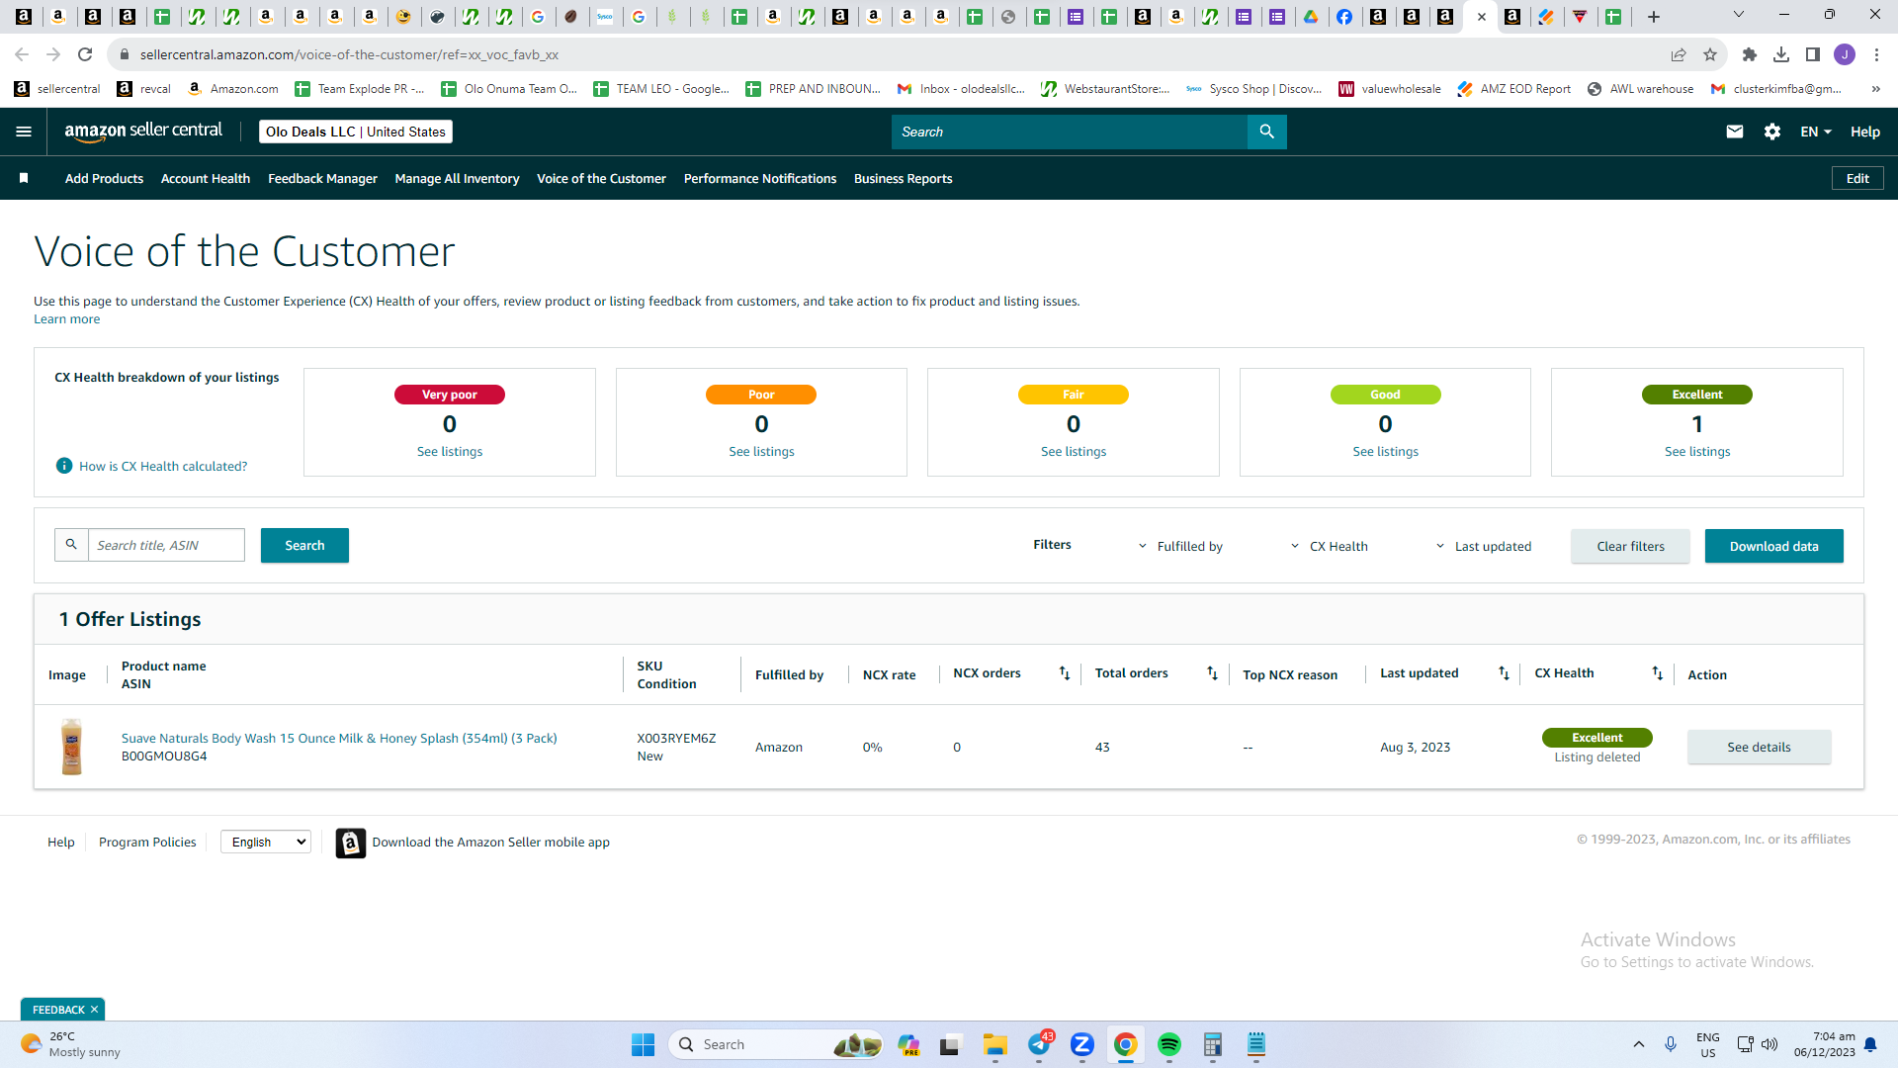The height and width of the screenshot is (1068, 1898).
Task: Open File Explorer from the taskbar
Action: [x=995, y=1044]
